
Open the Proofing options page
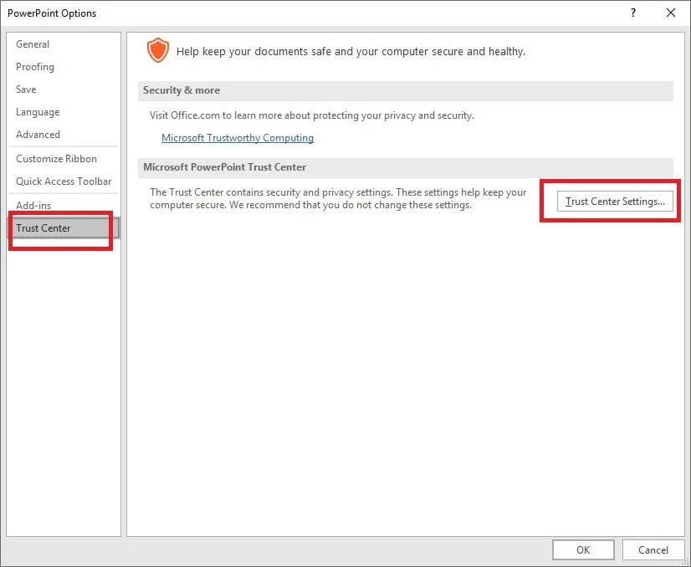(35, 67)
